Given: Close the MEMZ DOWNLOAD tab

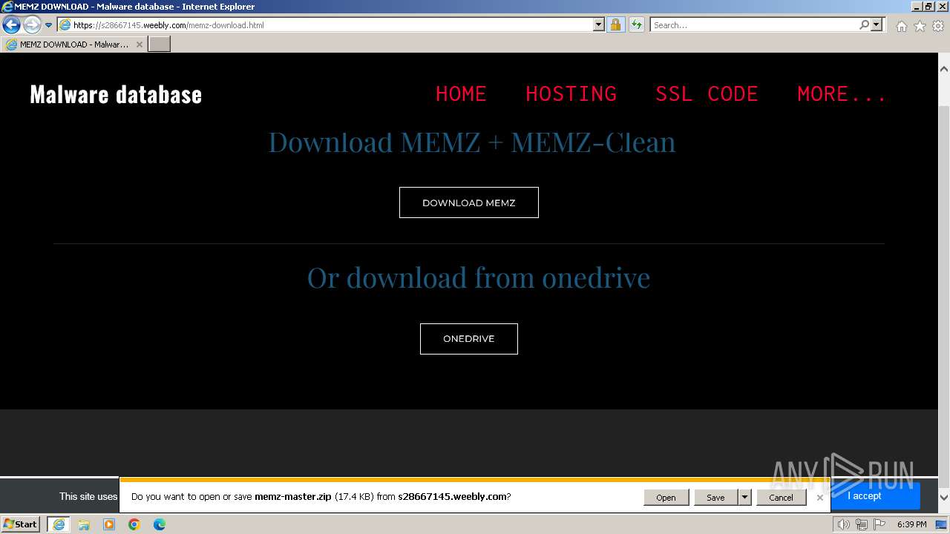Looking at the screenshot, I should pos(139,44).
